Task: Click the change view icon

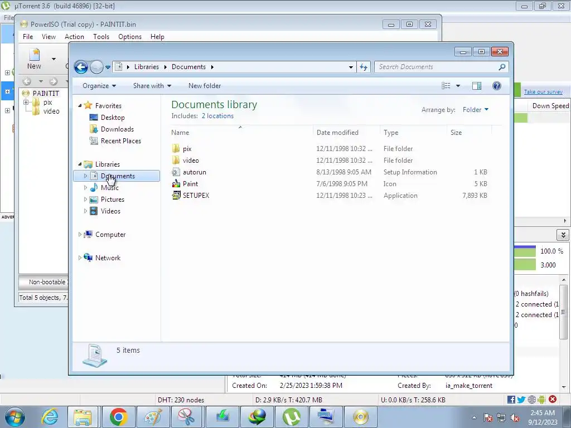Action: coord(446,86)
